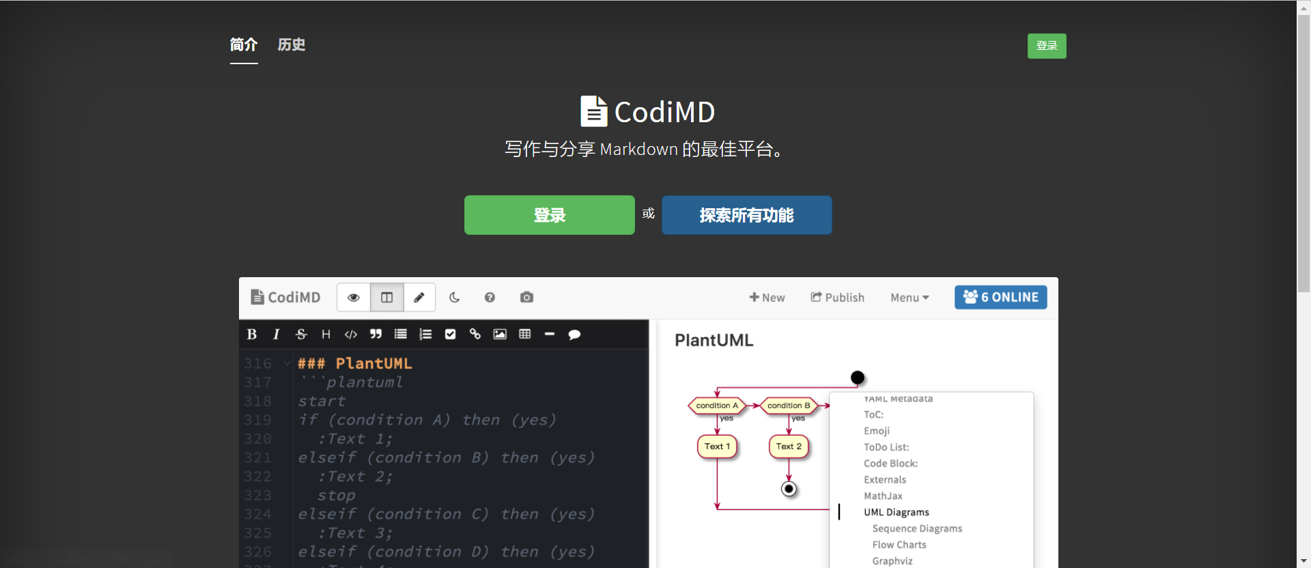Open Sequence Diagrams sub-entry
Screen dimensions: 1311x568
pos(917,529)
